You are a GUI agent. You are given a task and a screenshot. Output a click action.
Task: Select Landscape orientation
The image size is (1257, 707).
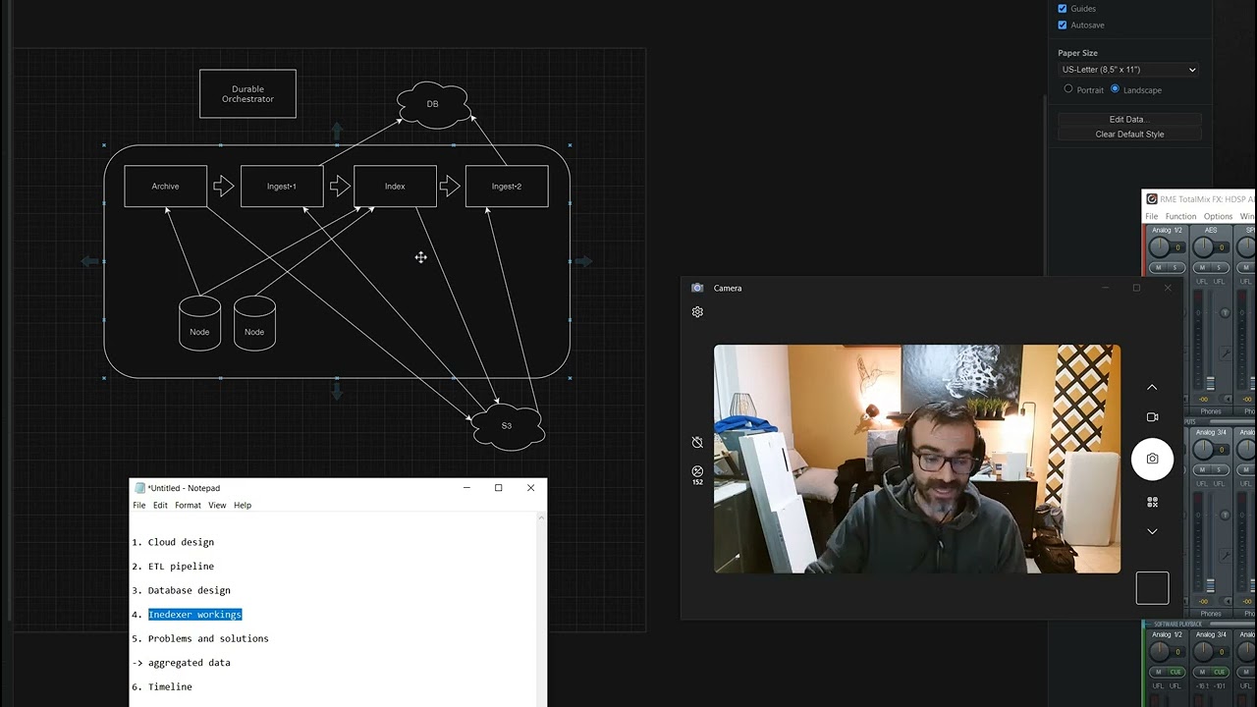pos(1115,89)
